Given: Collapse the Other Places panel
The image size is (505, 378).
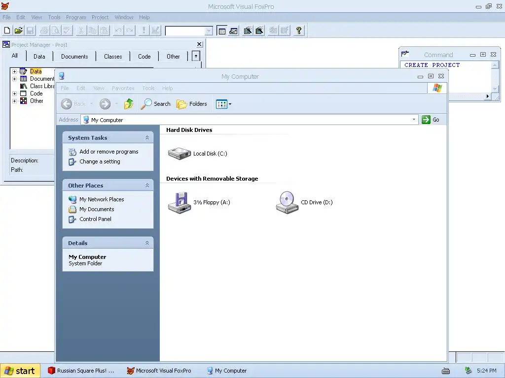Looking at the screenshot, I should 147,186.
